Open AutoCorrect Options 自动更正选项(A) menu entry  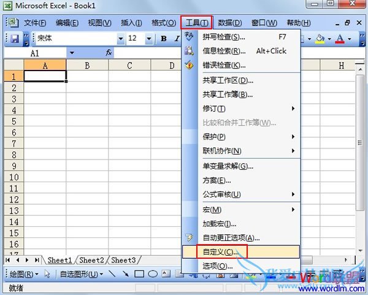241,238
